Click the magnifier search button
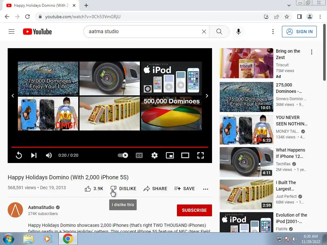Viewport: 327px width, 245px height. [219, 32]
